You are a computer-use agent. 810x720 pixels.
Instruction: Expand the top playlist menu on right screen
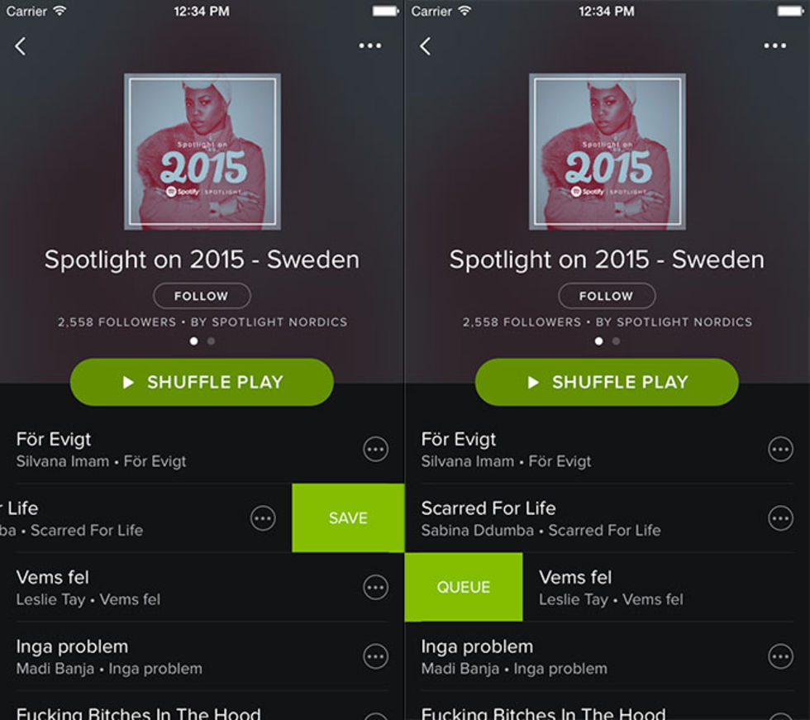[x=775, y=46]
